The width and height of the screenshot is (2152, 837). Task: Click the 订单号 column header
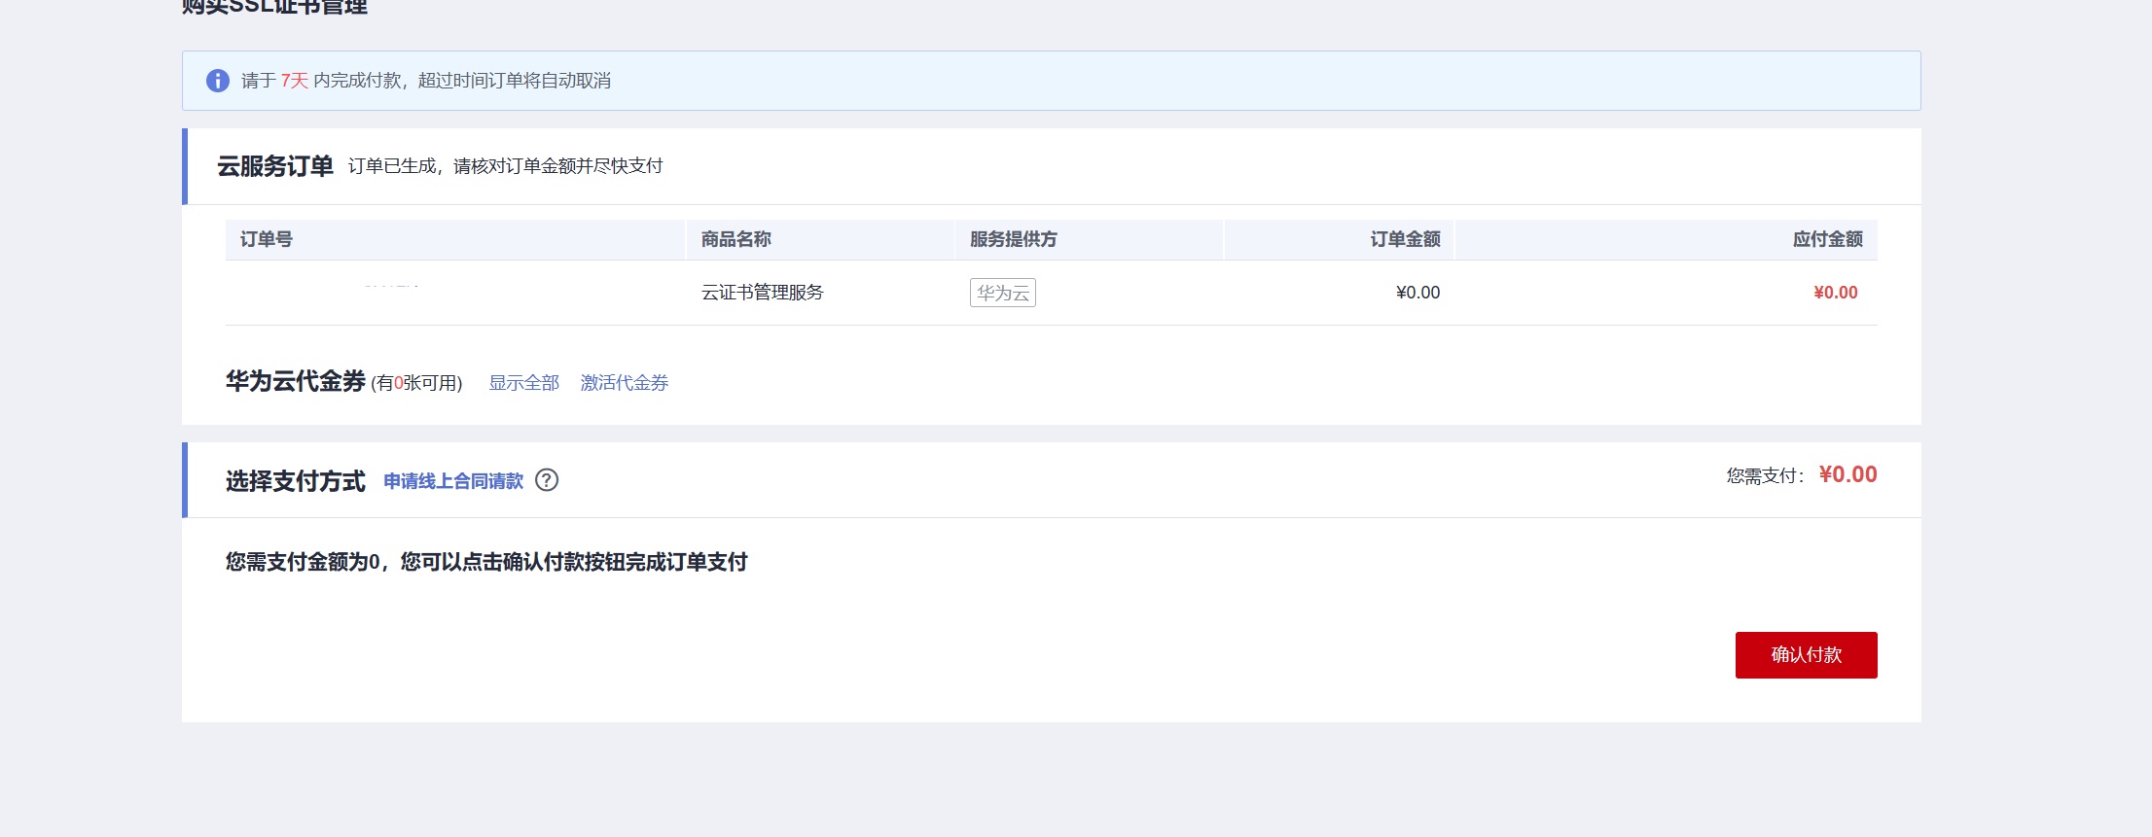(x=267, y=239)
